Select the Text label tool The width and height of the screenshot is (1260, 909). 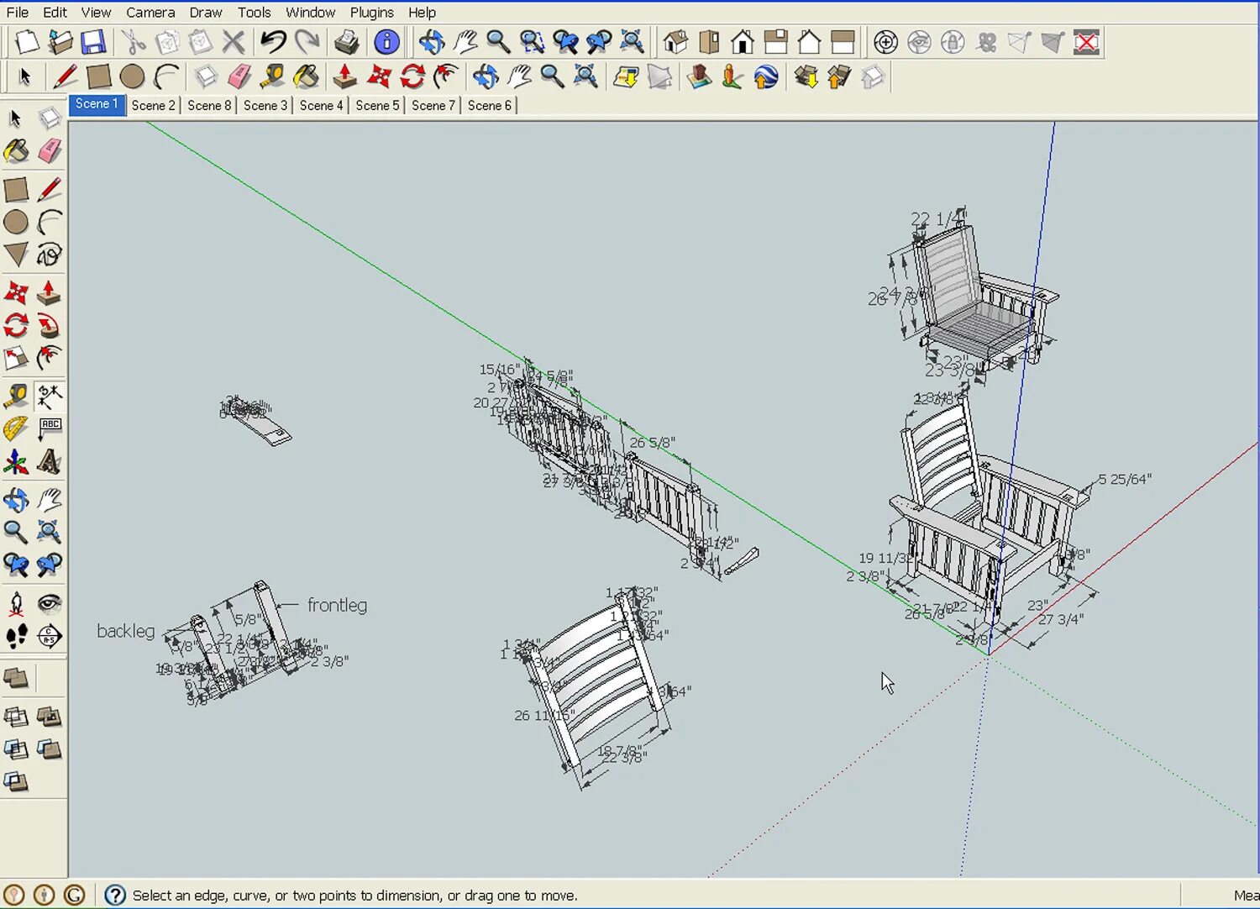point(50,428)
